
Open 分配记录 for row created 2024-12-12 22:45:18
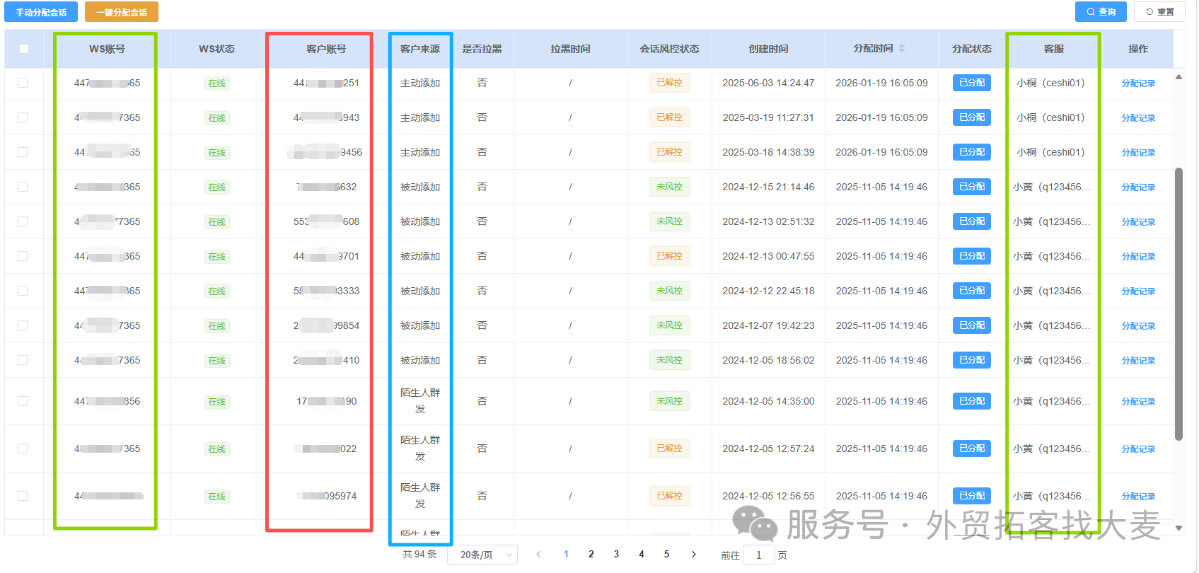[1138, 291]
